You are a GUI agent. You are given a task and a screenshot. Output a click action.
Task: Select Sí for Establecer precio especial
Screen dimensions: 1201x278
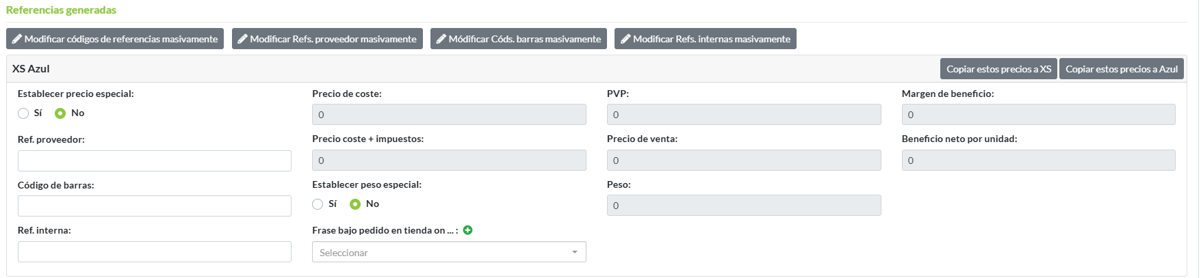pos(23,113)
